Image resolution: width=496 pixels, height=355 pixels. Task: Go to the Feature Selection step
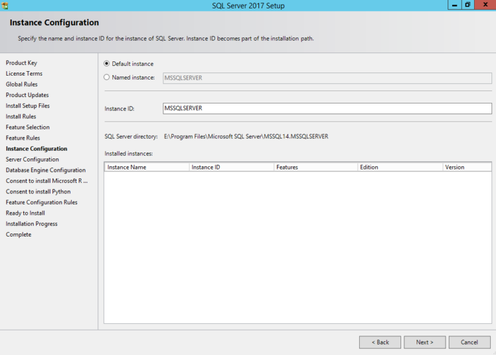pos(28,127)
